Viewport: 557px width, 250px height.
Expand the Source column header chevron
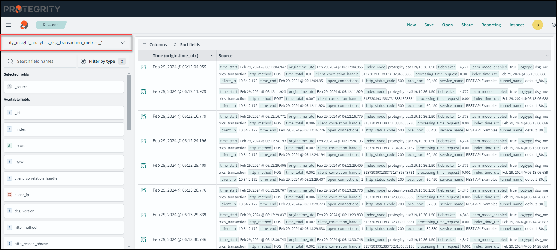(x=547, y=56)
